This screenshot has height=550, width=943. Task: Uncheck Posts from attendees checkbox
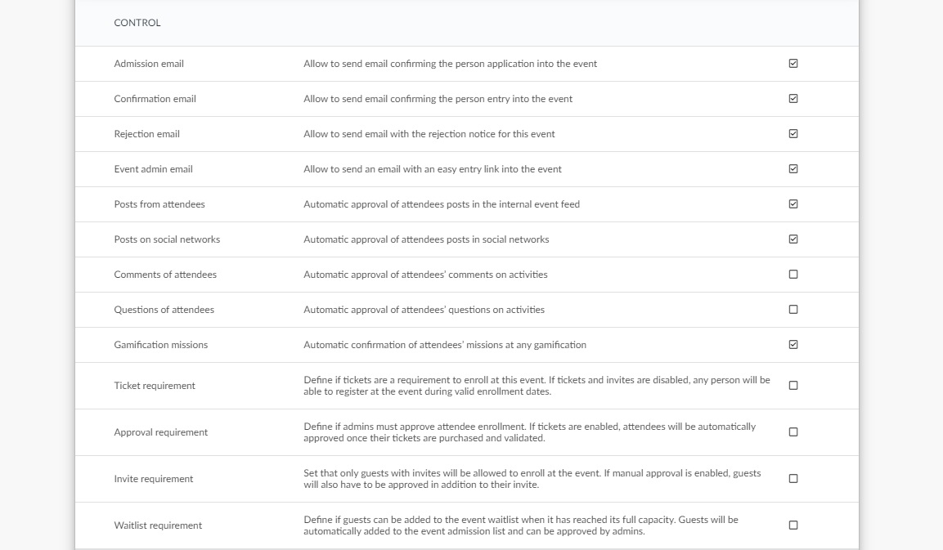coord(793,204)
